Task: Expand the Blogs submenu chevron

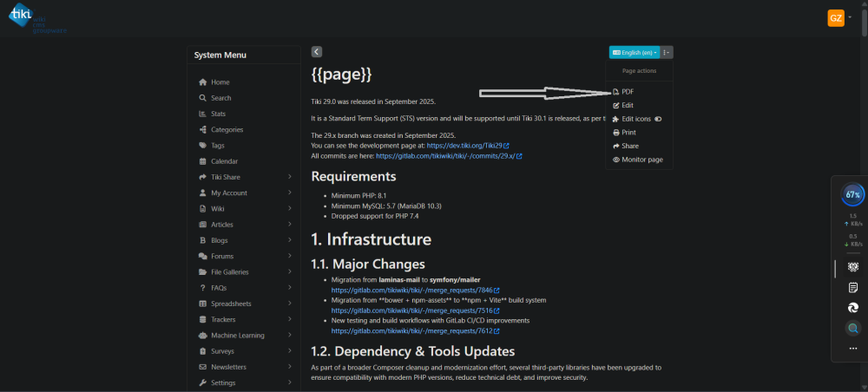Action: [290, 240]
